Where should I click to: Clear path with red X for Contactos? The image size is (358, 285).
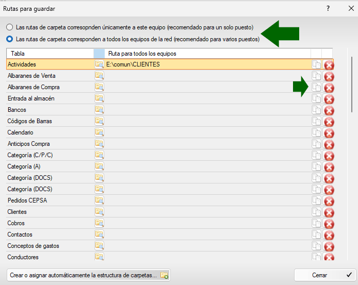pos(328,235)
